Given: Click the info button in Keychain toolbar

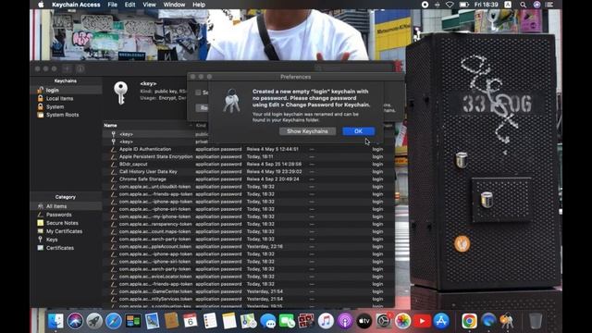Looking at the screenshot, I should pos(80,68).
